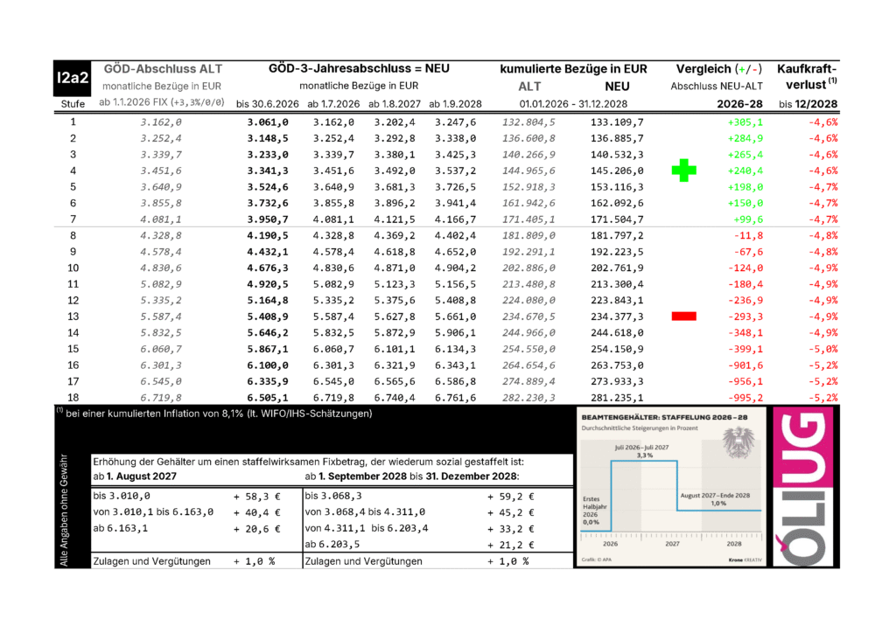
Task: Open the Beamtengehälter Staffelung chart title
Action: (662, 419)
